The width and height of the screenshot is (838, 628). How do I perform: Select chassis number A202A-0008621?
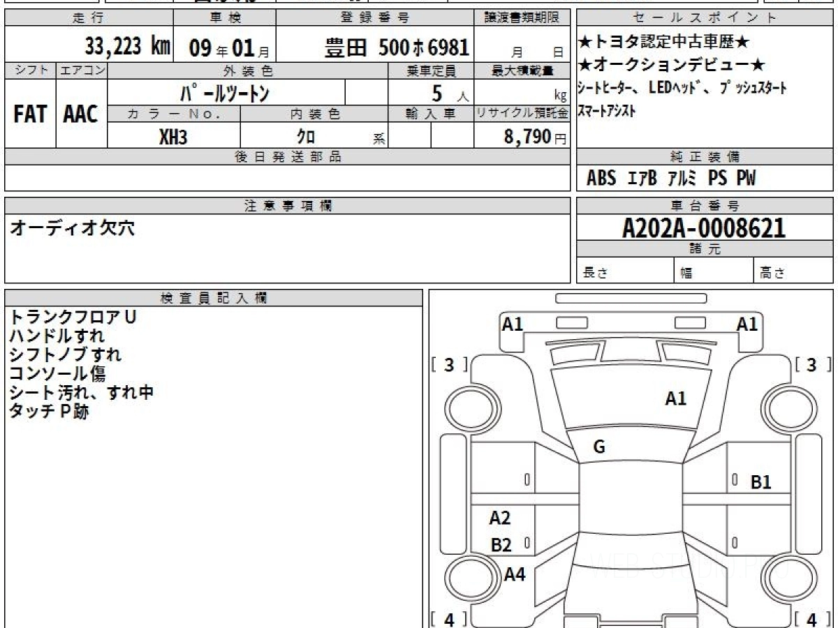(704, 228)
